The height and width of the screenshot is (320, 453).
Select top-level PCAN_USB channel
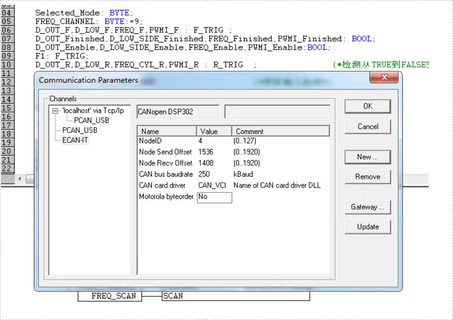click(x=80, y=130)
